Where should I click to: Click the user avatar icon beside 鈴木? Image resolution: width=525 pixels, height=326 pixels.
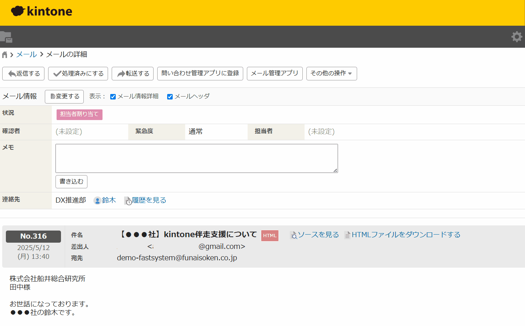click(97, 200)
